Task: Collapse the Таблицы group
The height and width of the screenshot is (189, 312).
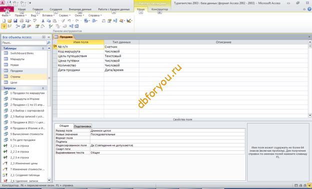Action: pos(43,48)
